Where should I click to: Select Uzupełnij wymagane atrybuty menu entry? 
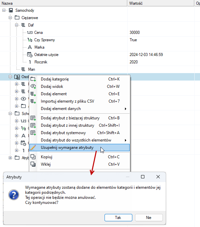click(x=79, y=148)
